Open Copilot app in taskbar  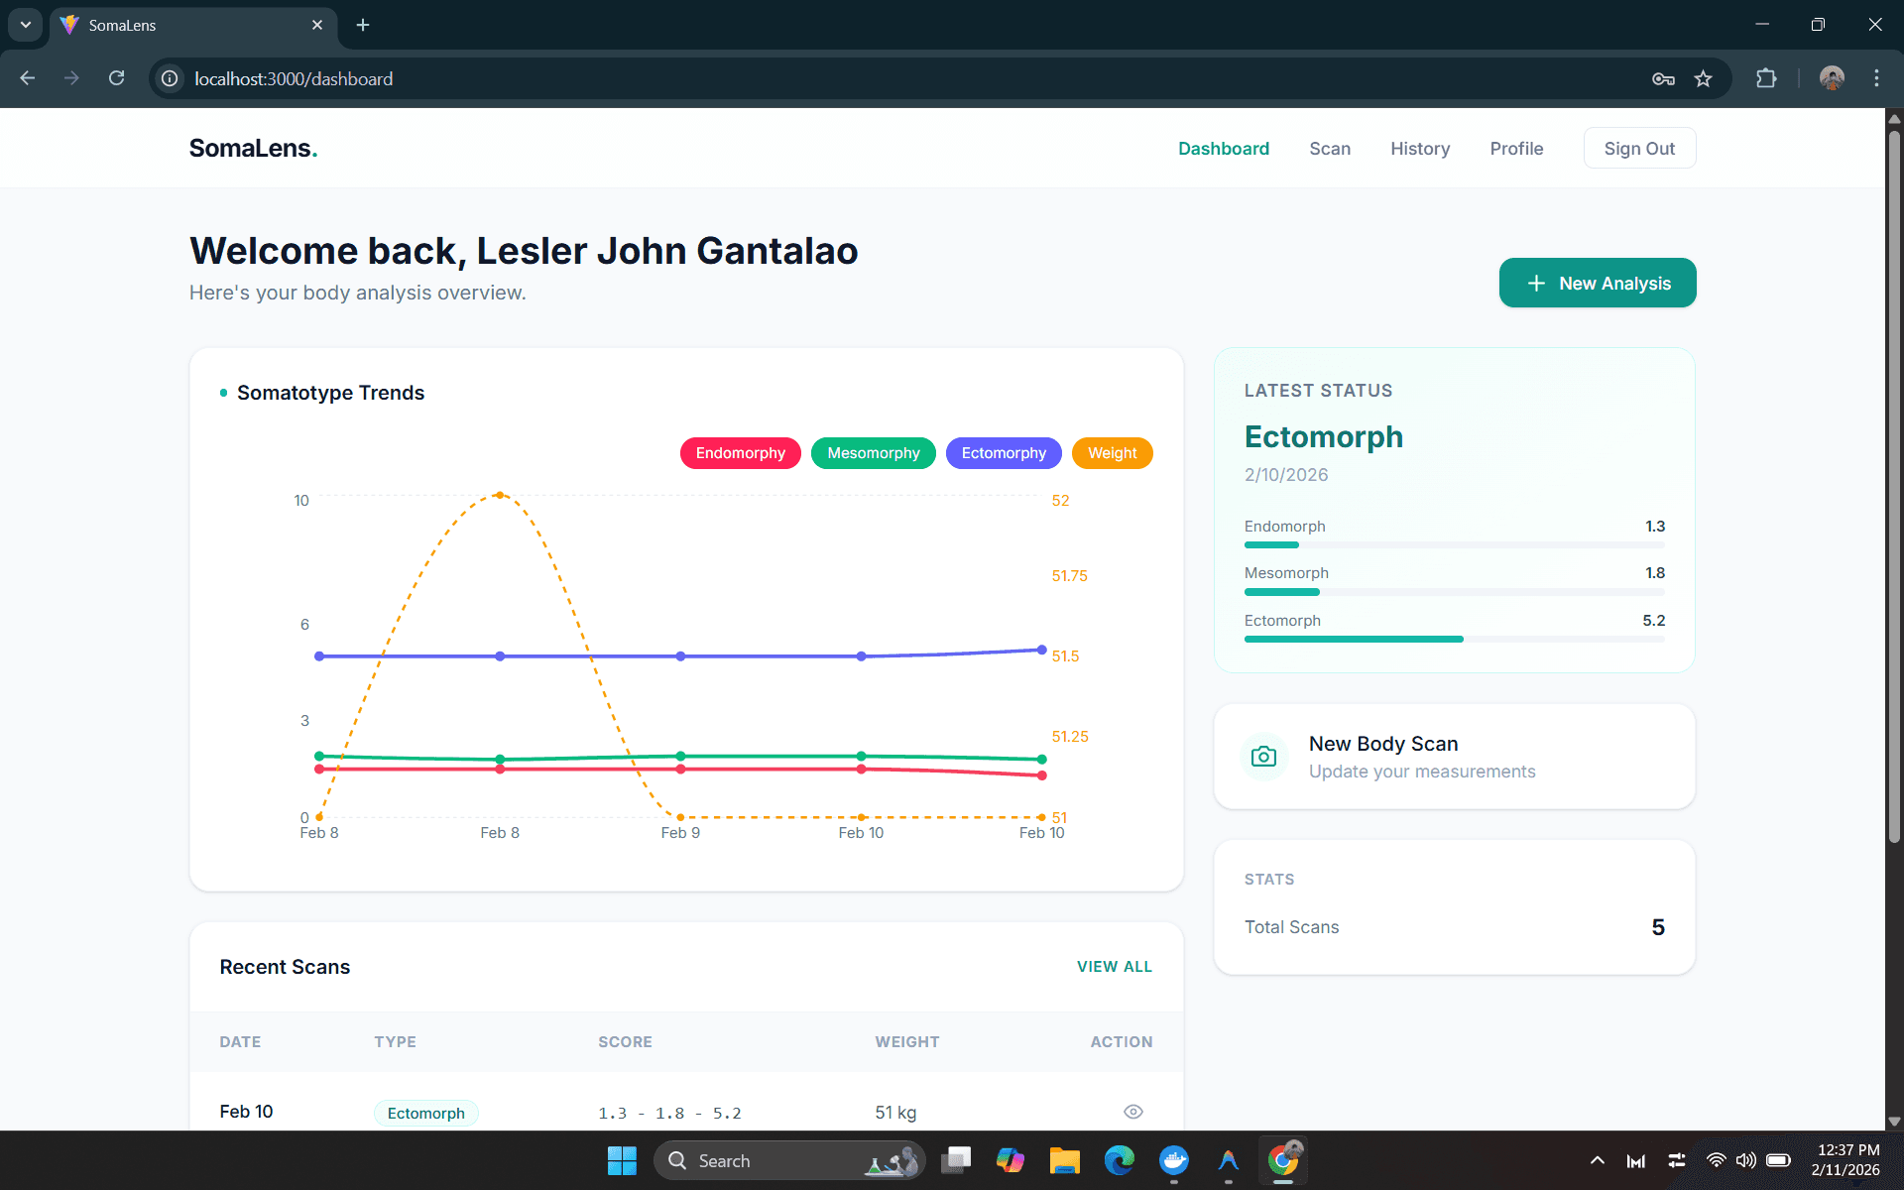(1010, 1160)
